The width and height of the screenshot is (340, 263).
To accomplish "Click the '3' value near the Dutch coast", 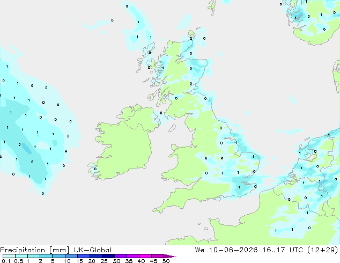I will 329,135.
